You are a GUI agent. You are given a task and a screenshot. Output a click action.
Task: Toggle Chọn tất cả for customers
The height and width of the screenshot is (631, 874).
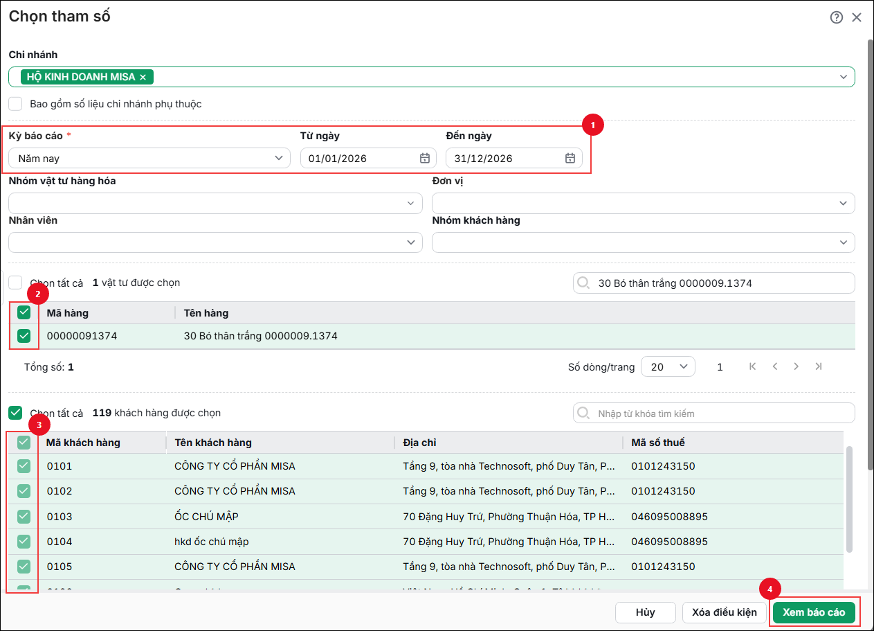click(15, 413)
